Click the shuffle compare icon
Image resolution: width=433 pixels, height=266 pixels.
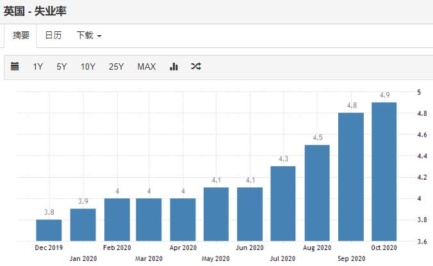pyautogui.click(x=196, y=66)
